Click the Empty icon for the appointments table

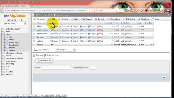click(x=89, y=30)
